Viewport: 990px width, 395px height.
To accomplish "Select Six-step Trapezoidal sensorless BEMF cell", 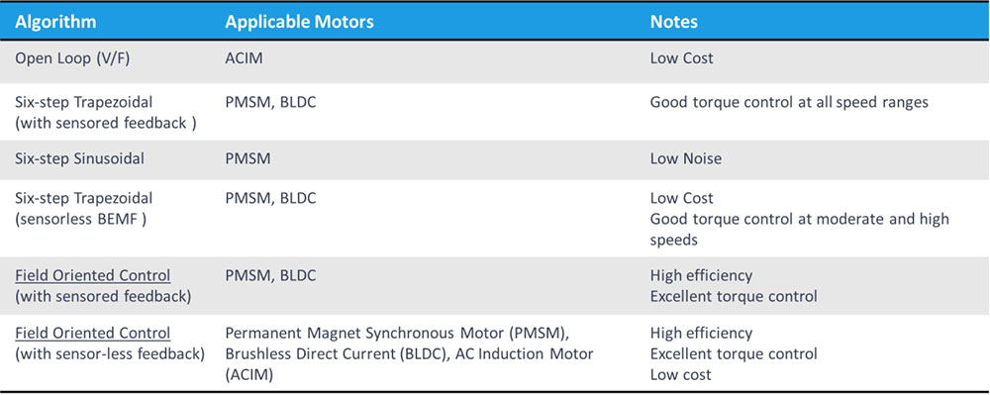I will click(x=84, y=208).
